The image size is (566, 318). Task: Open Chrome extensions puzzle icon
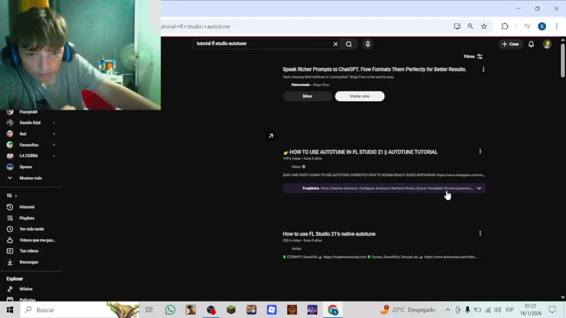(505, 26)
